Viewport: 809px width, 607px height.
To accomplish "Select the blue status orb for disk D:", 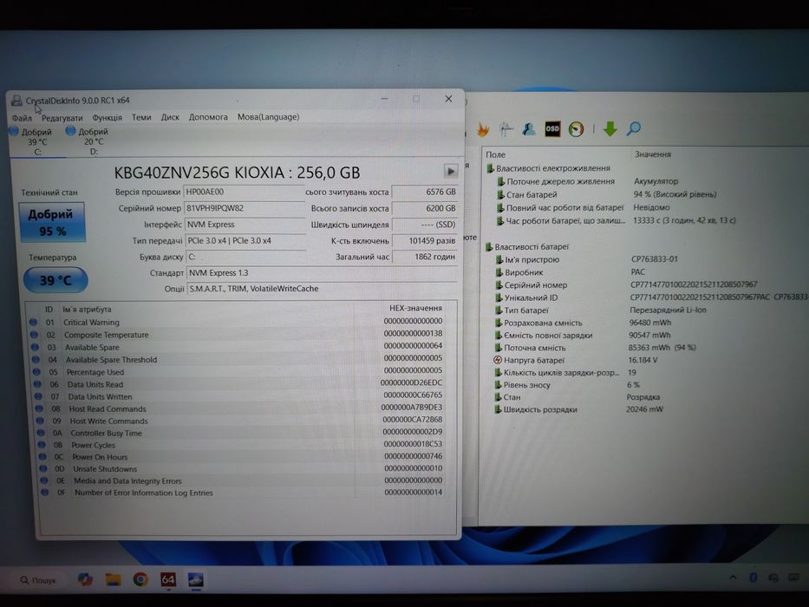I will [71, 131].
